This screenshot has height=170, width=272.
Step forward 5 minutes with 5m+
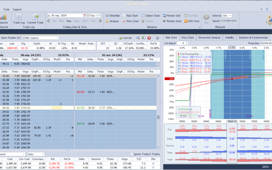point(93,21)
